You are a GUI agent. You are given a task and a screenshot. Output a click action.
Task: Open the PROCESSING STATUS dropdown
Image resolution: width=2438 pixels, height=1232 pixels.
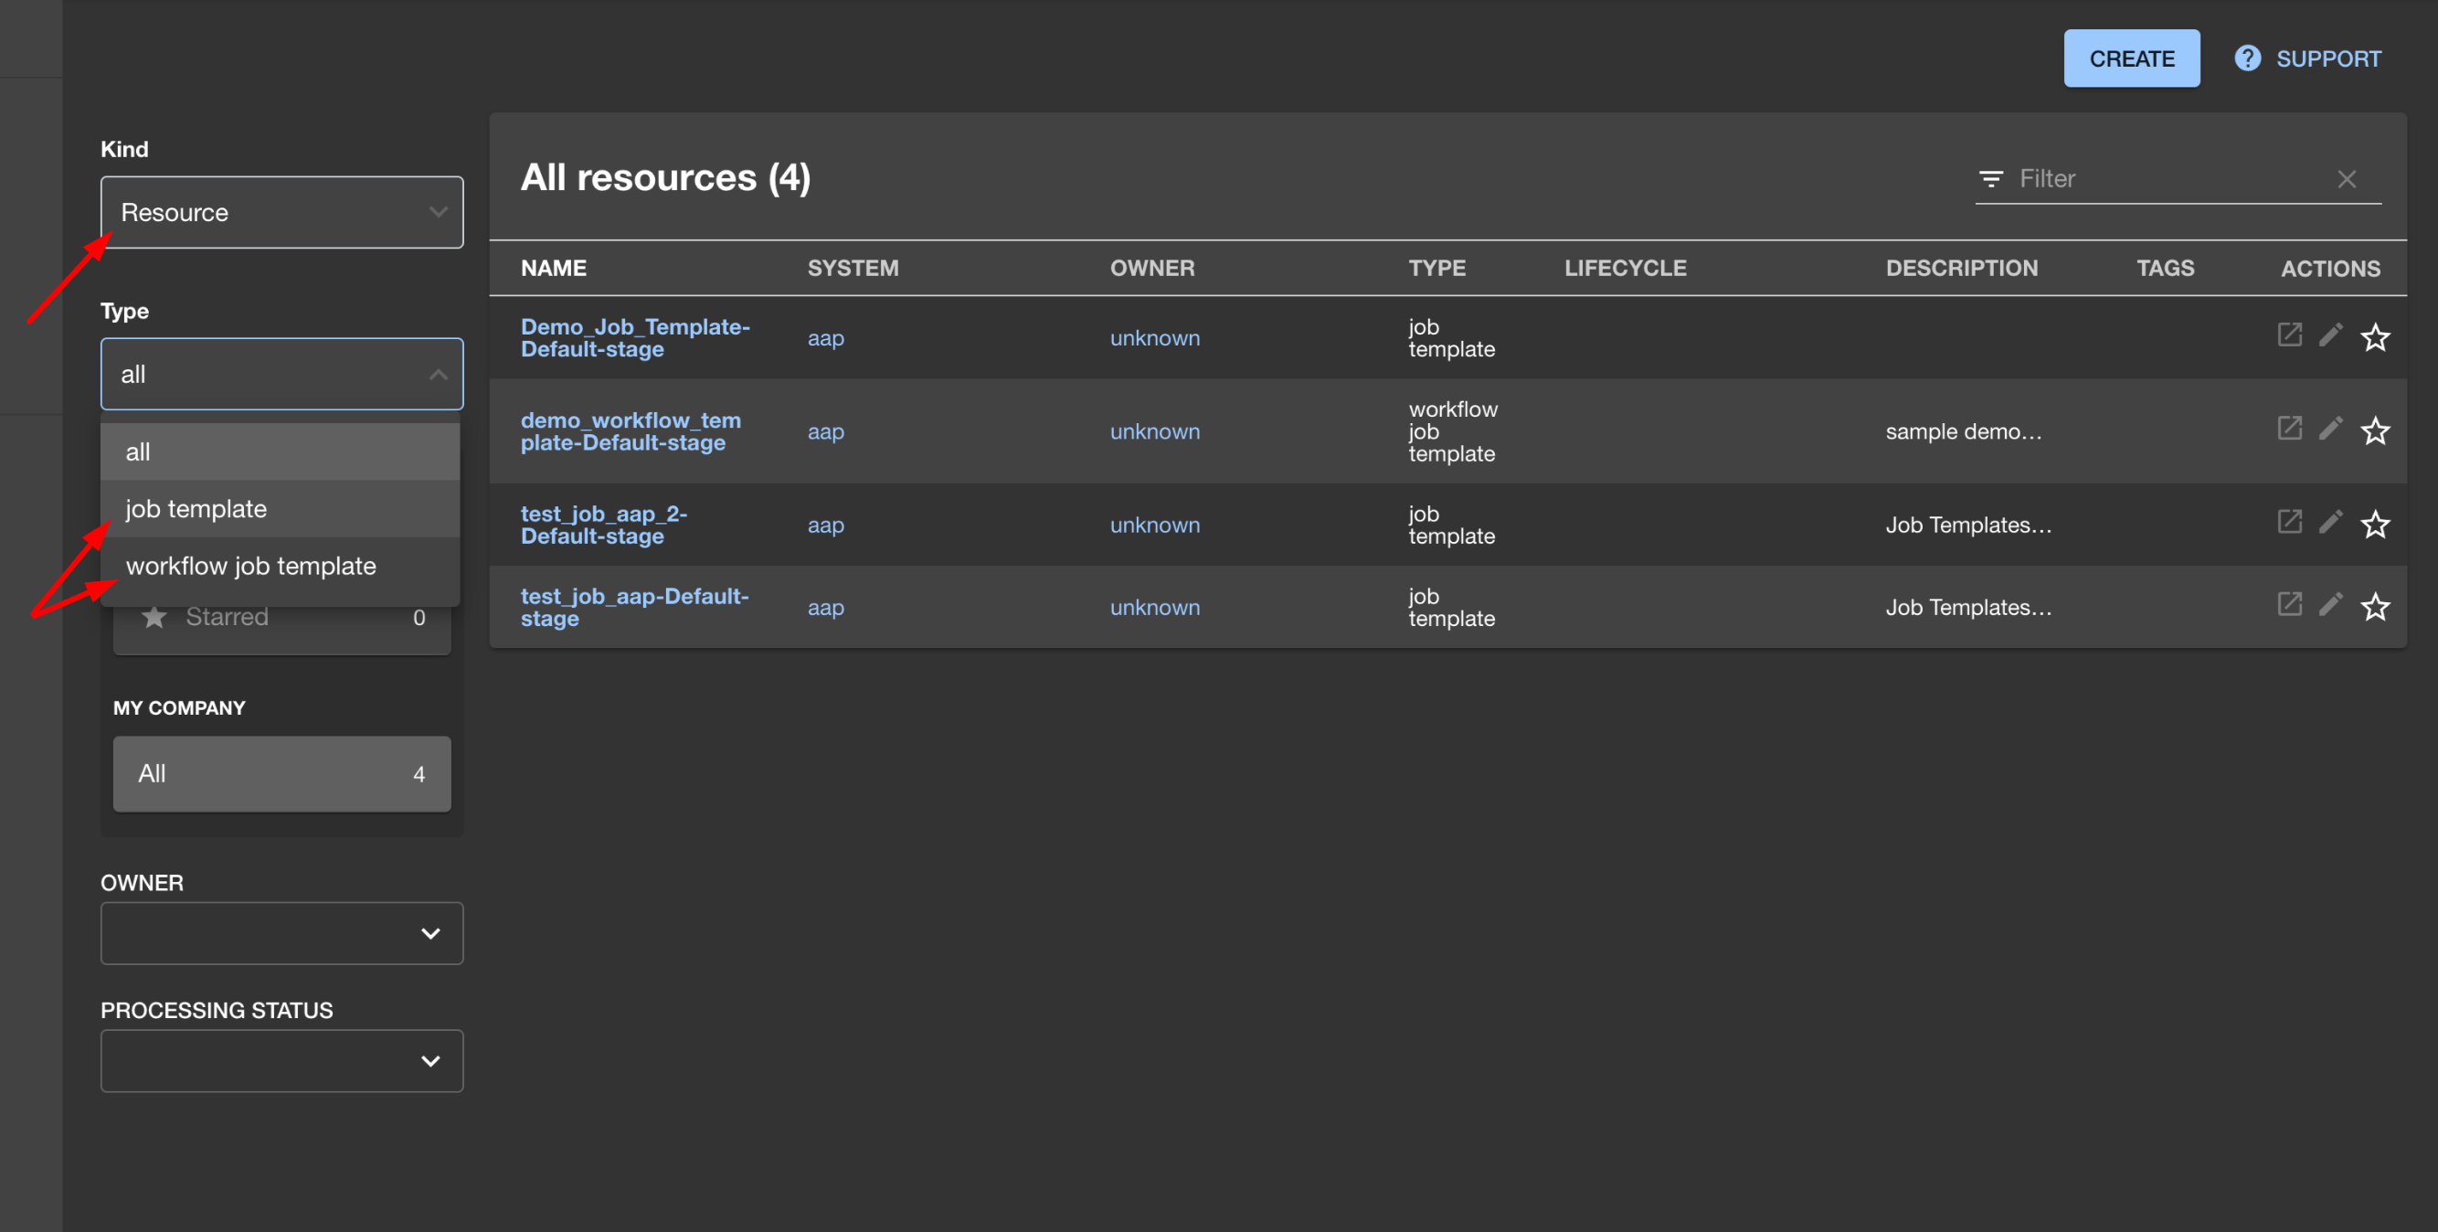pos(282,1061)
